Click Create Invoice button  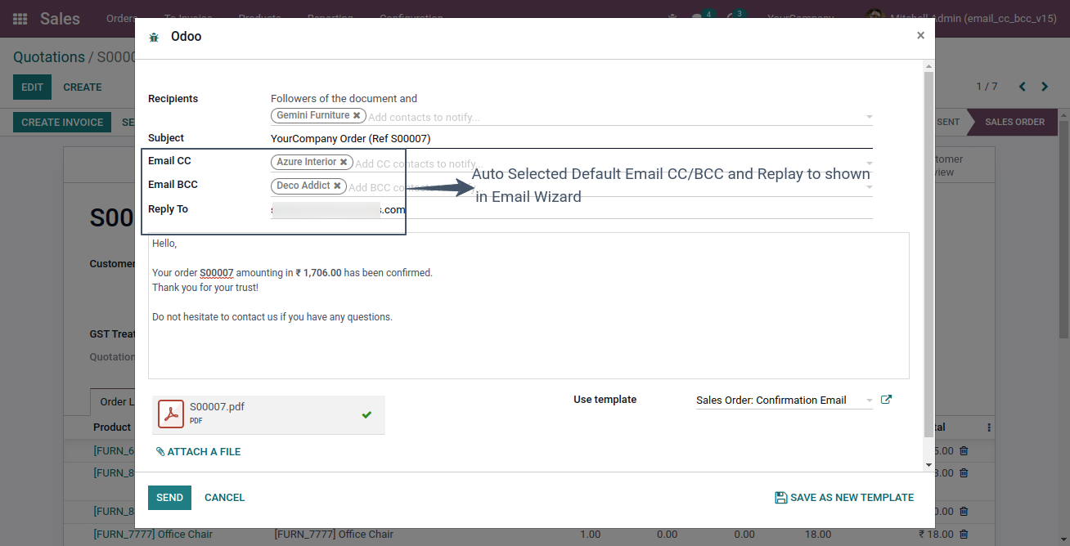coord(62,123)
